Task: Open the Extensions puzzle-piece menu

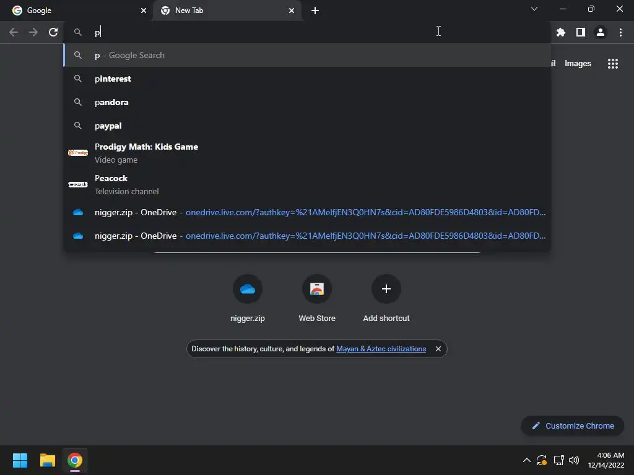Action: pos(561,32)
